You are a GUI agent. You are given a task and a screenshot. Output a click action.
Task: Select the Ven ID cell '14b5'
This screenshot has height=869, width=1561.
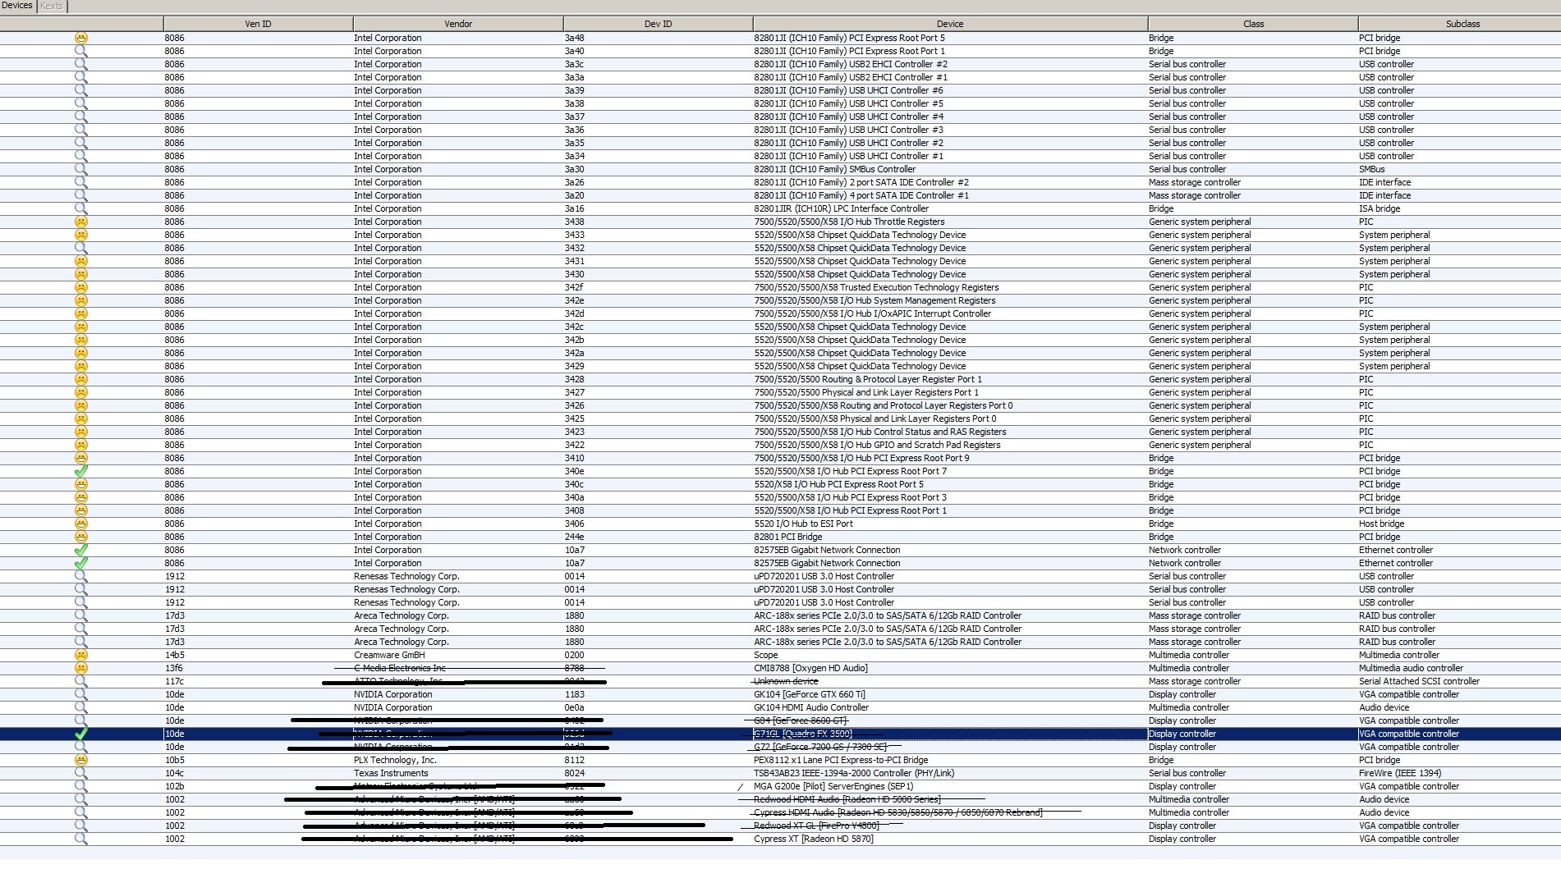coord(258,655)
